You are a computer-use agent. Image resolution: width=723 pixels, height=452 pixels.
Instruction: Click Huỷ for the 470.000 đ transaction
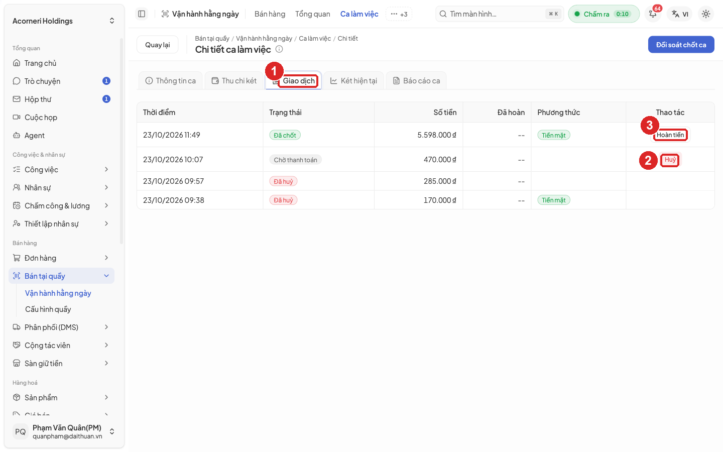(x=670, y=160)
